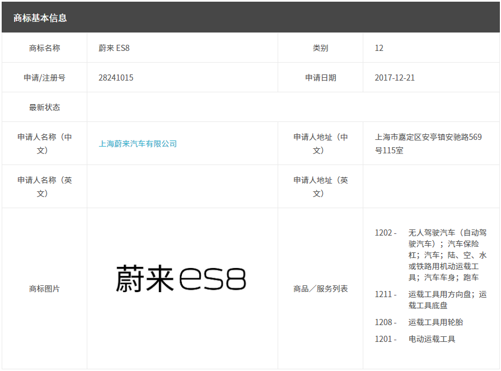Click the 申请人地址（英文）empty cell
Image resolution: width=501 pixels, height=371 pixels.
pyautogui.click(x=431, y=186)
